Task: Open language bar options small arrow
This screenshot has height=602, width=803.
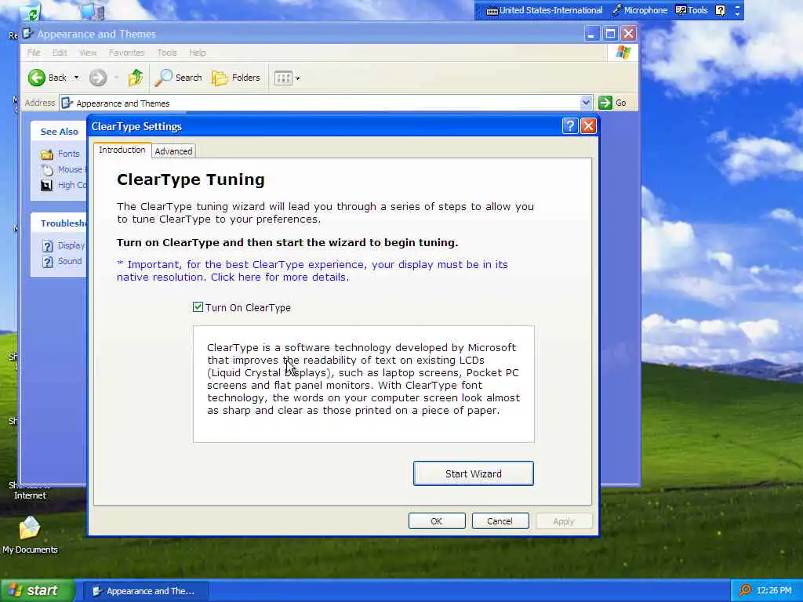Action: pos(737,14)
